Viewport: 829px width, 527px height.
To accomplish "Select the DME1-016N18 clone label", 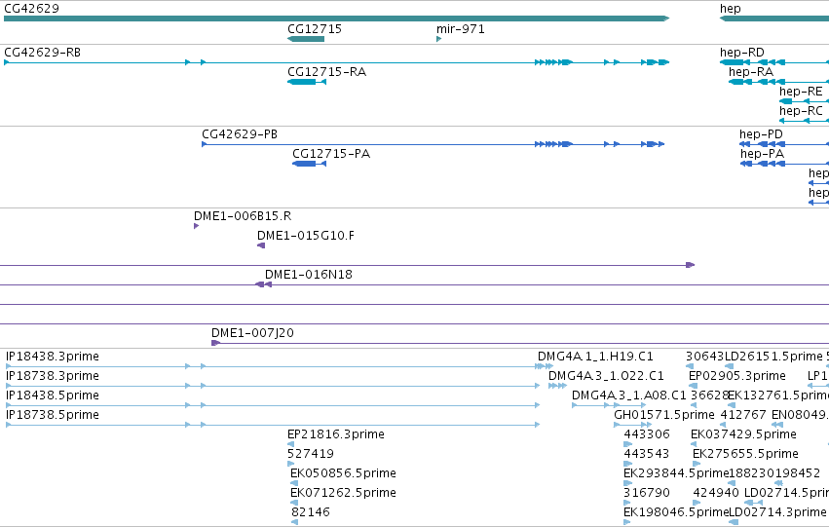I will pyautogui.click(x=308, y=275).
